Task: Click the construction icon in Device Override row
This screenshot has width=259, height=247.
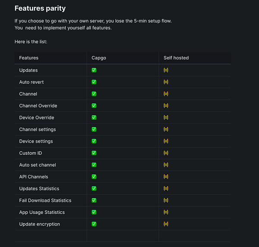Action: pyautogui.click(x=166, y=118)
